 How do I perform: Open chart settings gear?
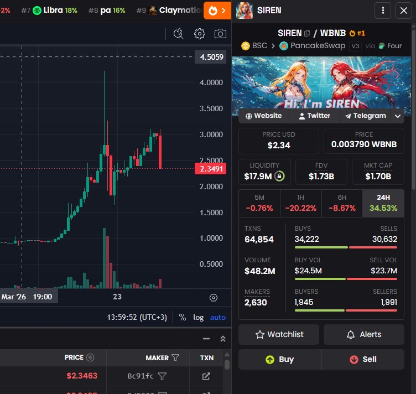(x=200, y=34)
